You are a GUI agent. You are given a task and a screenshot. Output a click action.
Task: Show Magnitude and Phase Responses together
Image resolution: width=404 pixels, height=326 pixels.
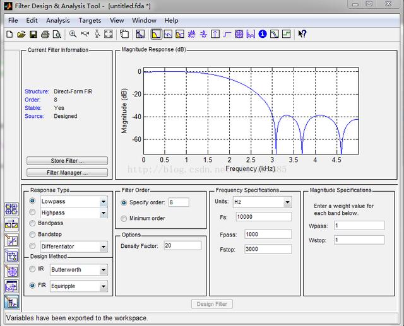pos(180,34)
